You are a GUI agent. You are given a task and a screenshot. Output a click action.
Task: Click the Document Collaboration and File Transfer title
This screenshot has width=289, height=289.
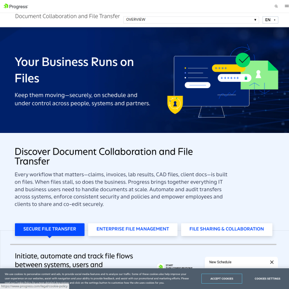pyautogui.click(x=67, y=16)
